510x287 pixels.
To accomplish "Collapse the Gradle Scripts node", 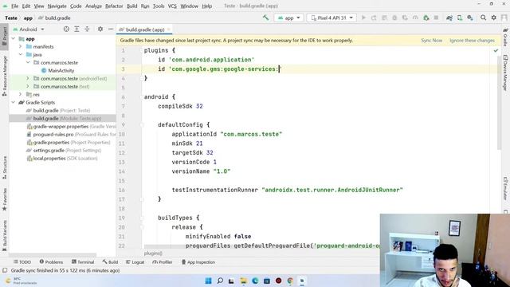I will 14,103.
